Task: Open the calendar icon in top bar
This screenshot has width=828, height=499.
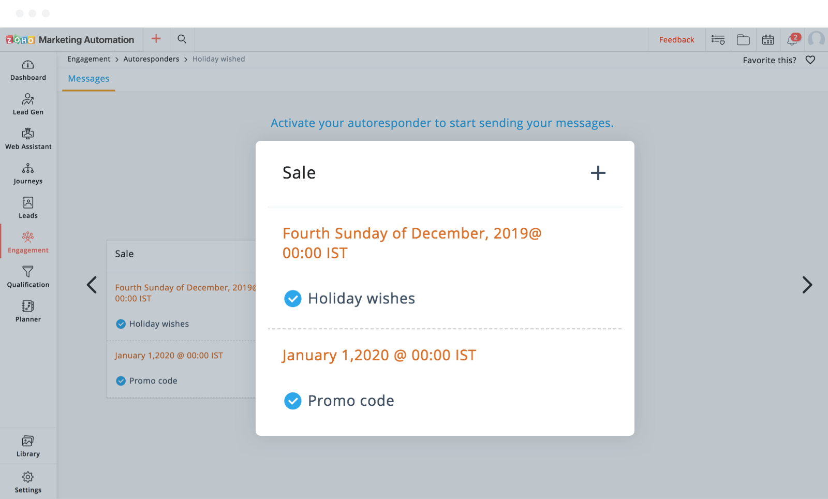Action: point(768,40)
